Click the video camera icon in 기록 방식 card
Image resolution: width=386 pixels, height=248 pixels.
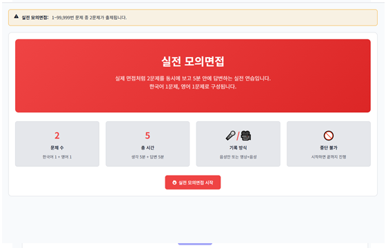click(x=245, y=136)
